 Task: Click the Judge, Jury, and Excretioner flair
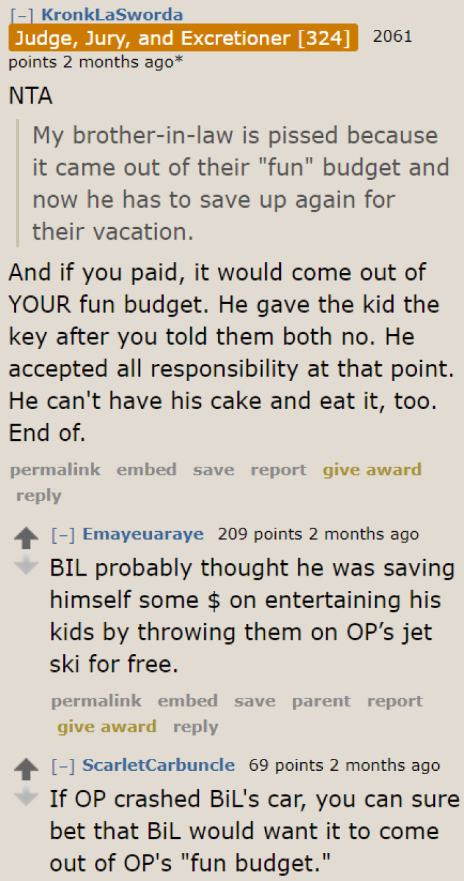(x=183, y=38)
